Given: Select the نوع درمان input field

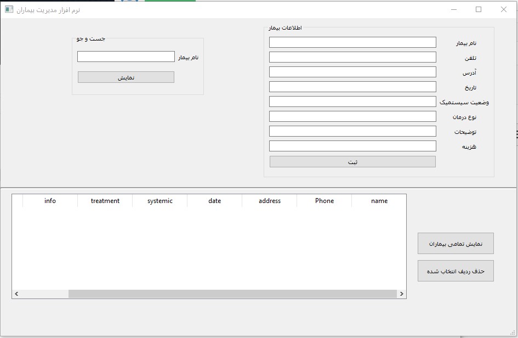Looking at the screenshot, I should pos(352,116).
